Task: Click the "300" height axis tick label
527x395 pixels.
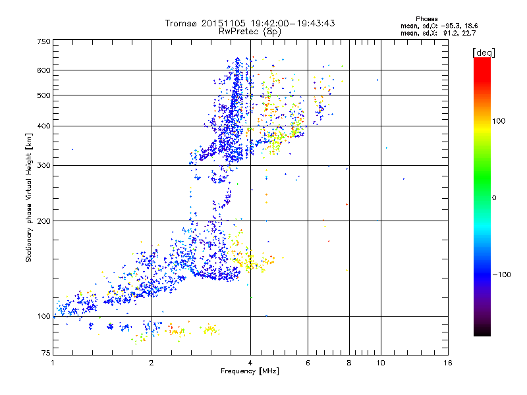Action: (x=43, y=165)
